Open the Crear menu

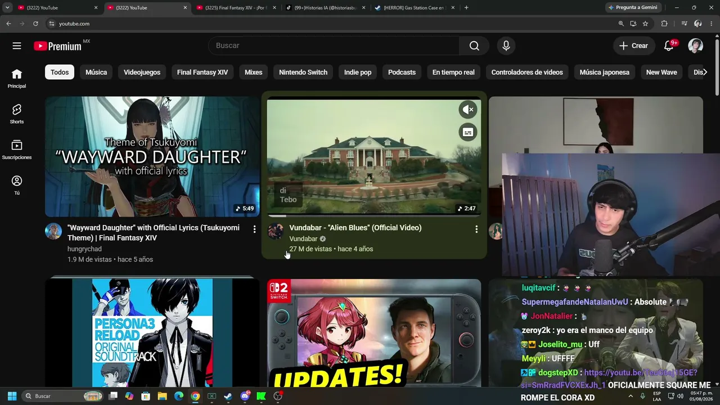pos(634,46)
